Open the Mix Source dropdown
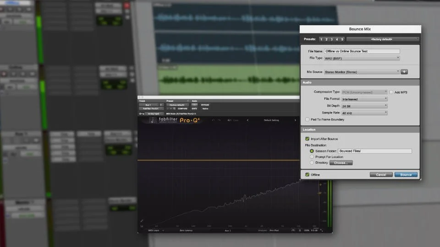Image resolution: width=440 pixels, height=247 pixels. (x=362, y=72)
